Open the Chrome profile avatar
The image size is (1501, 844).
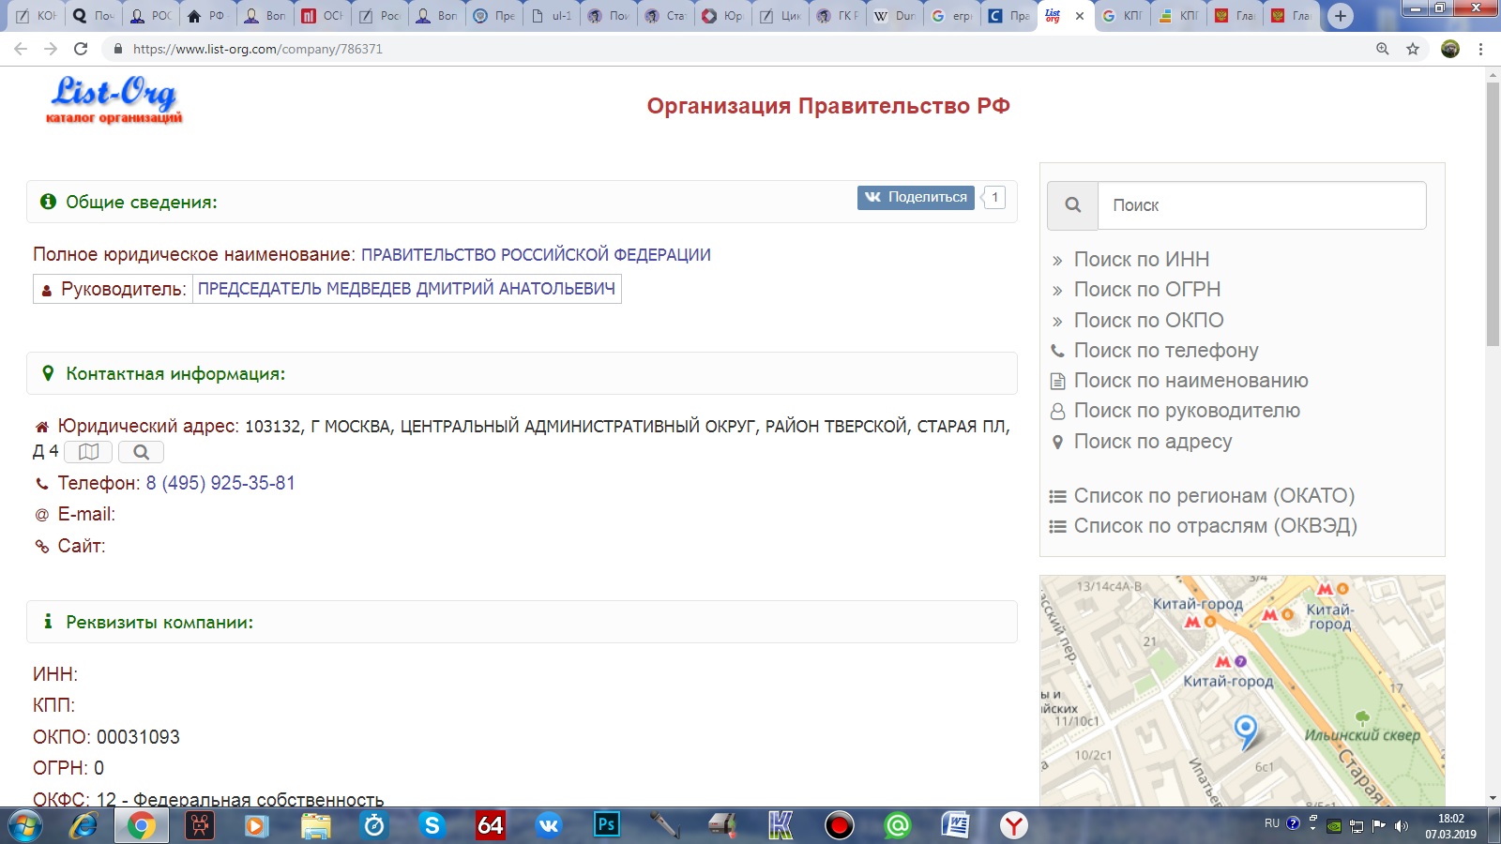1450,49
